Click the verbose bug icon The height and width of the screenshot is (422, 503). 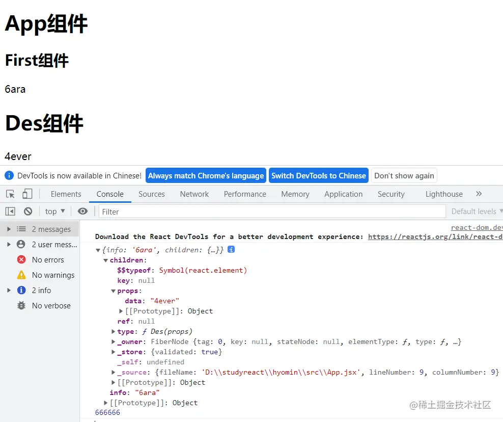point(21,305)
